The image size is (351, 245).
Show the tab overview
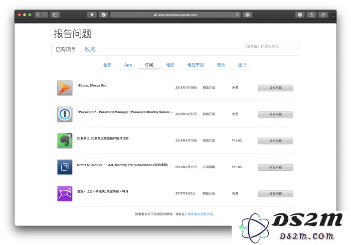(x=323, y=15)
